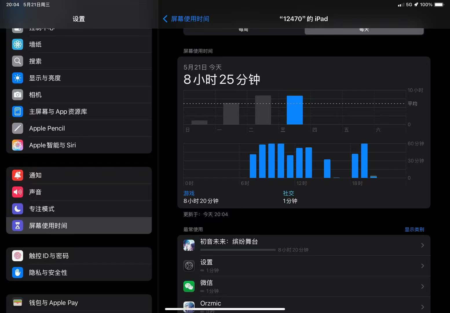Screen dimensions: 450x313
Task: Select 屏幕使用时间 in the sidebar
Action: [x=79, y=226]
